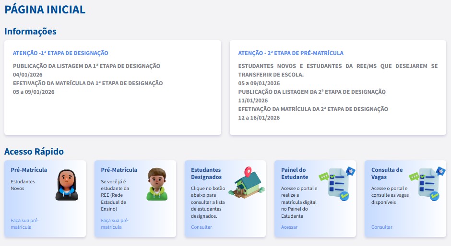The width and height of the screenshot is (451, 246).
Task: Click the school house with location pin icon
Action: [249, 182]
